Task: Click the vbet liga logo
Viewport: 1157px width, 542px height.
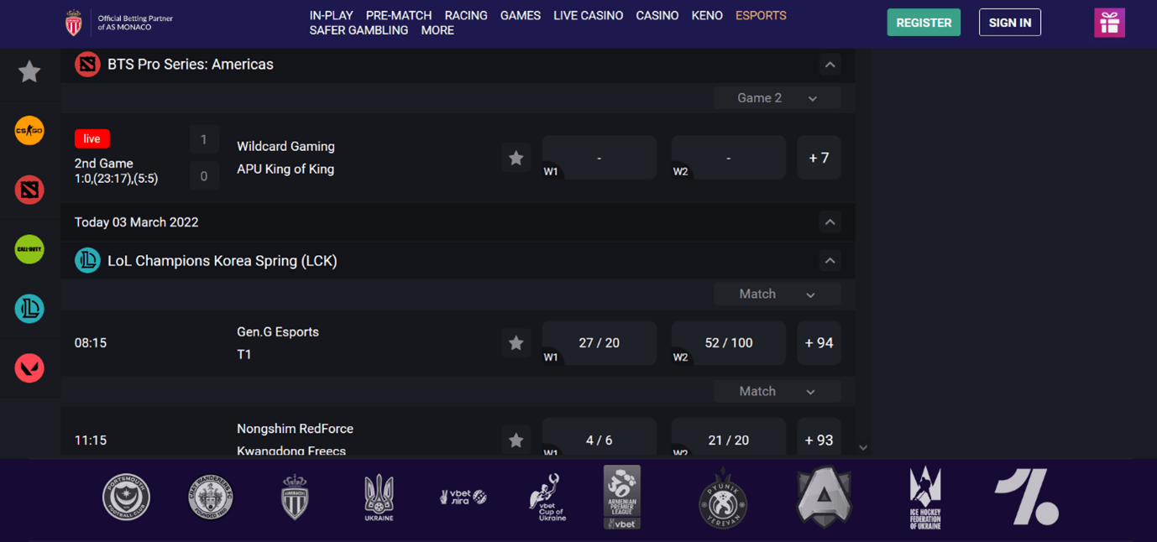Action: click(463, 497)
